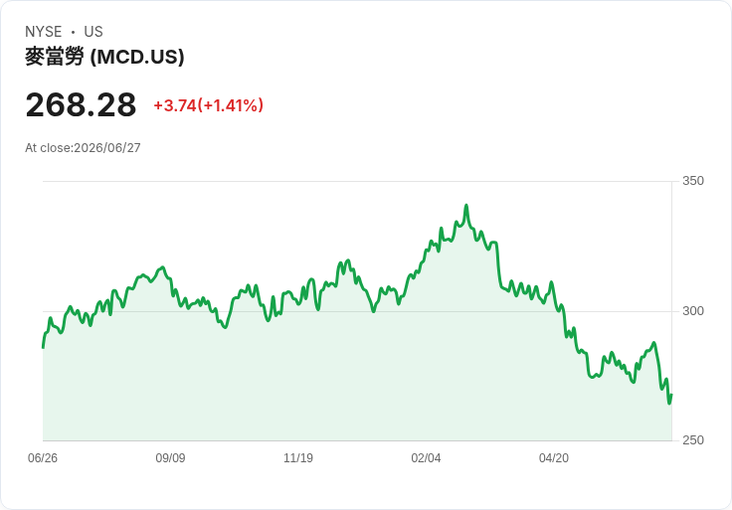
Task: Click the leftmost start of the price line
Action: (x=44, y=347)
